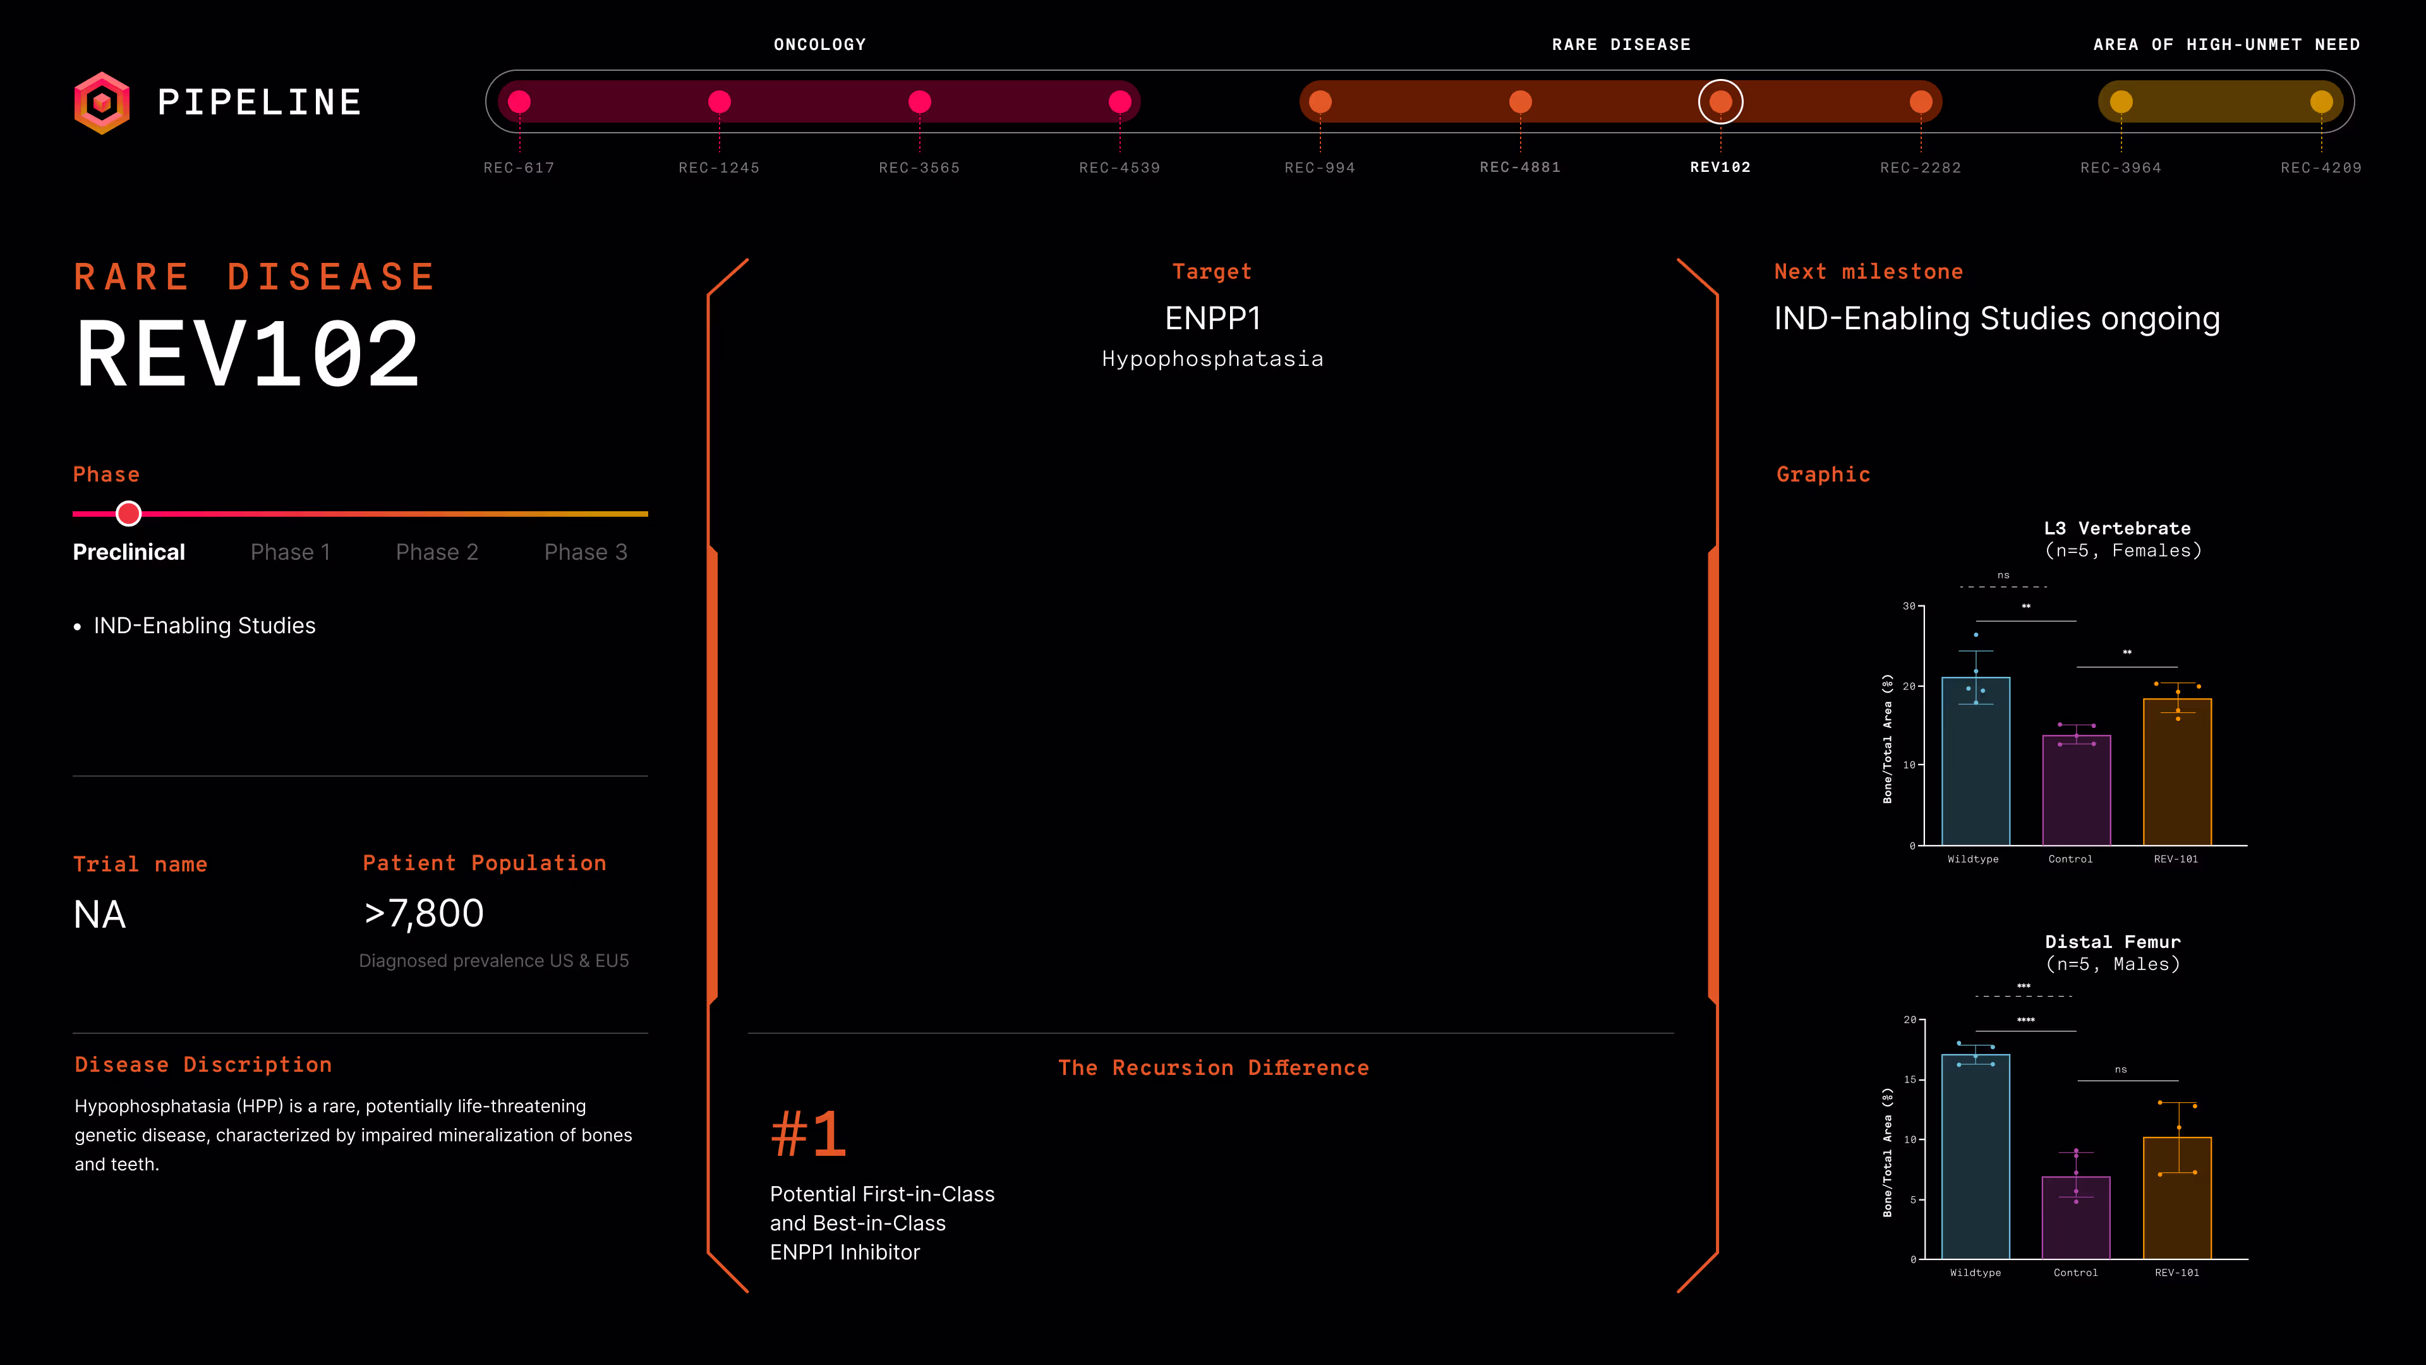Click the Preclinical phase label
This screenshot has height=1365, width=2426.
pyautogui.click(x=129, y=552)
